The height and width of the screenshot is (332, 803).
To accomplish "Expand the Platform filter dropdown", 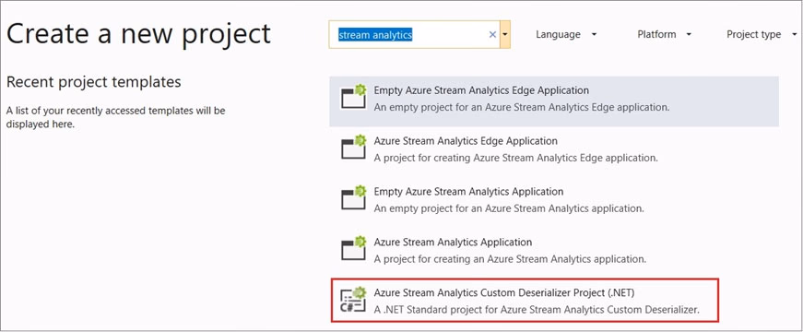I will pos(664,34).
